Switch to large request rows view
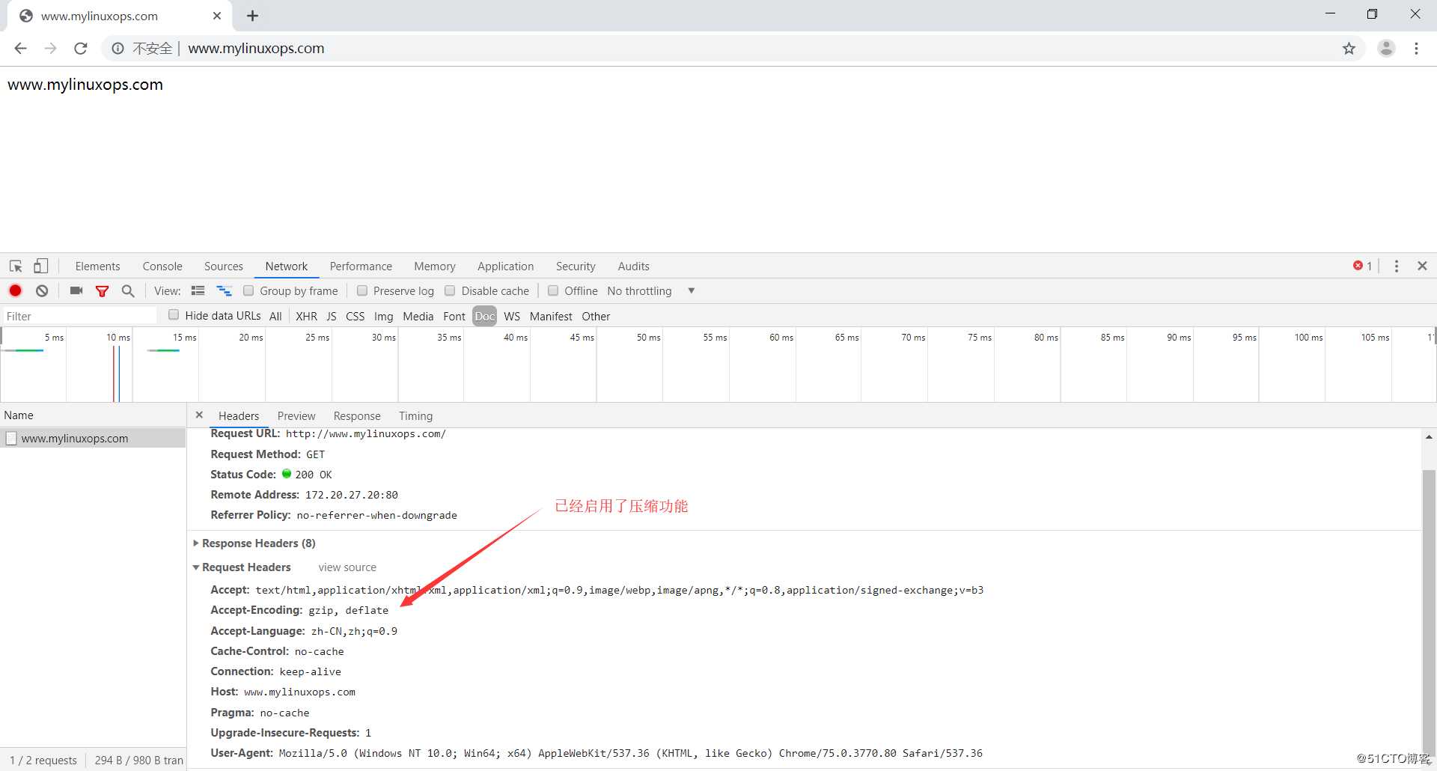 (x=198, y=291)
